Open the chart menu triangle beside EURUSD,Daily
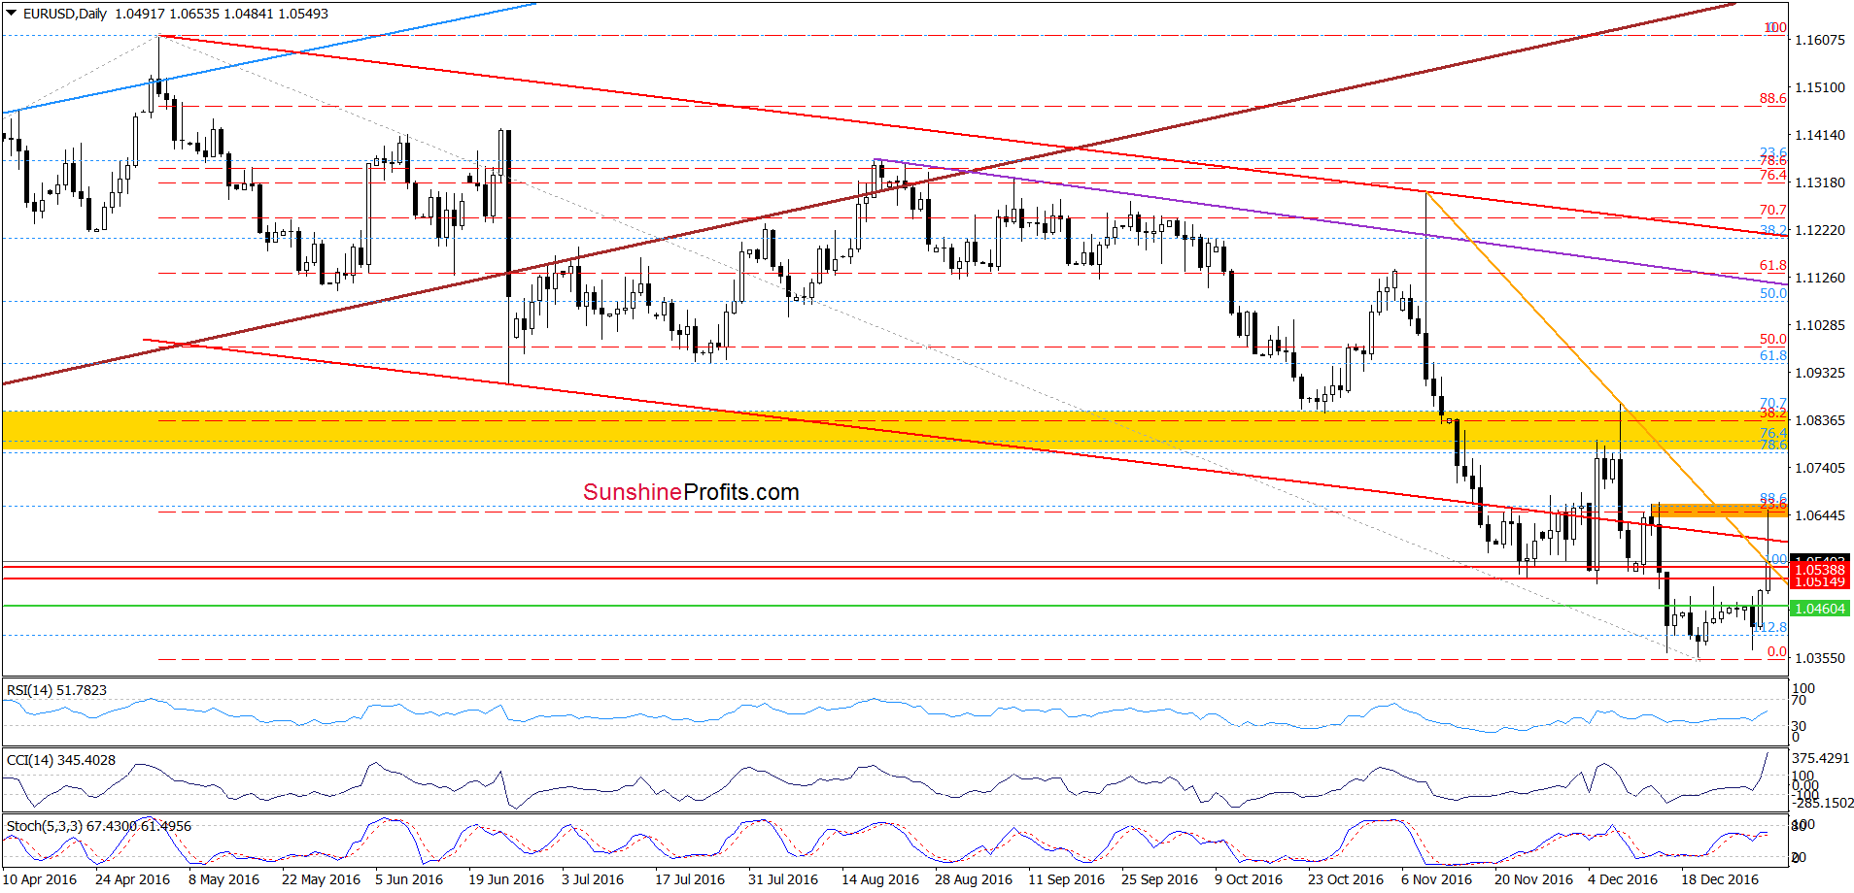Image resolution: width=1854 pixels, height=893 pixels. click(12, 14)
